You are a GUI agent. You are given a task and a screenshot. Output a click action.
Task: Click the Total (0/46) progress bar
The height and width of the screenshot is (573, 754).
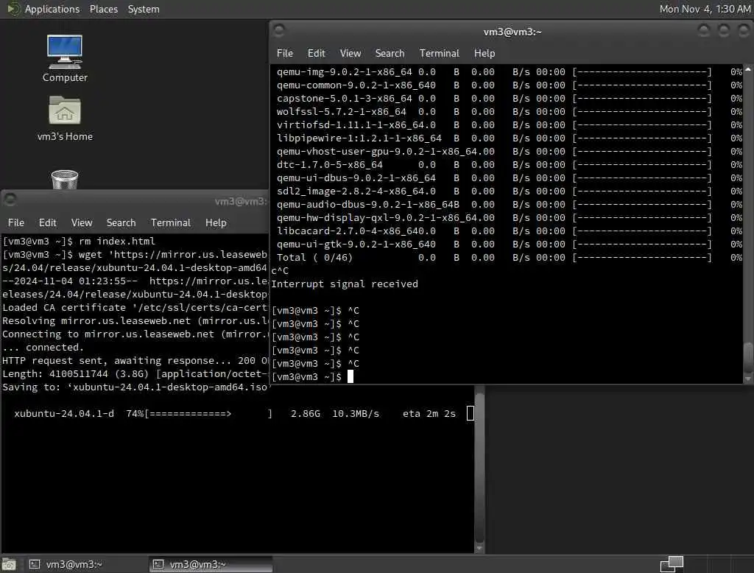coord(642,258)
